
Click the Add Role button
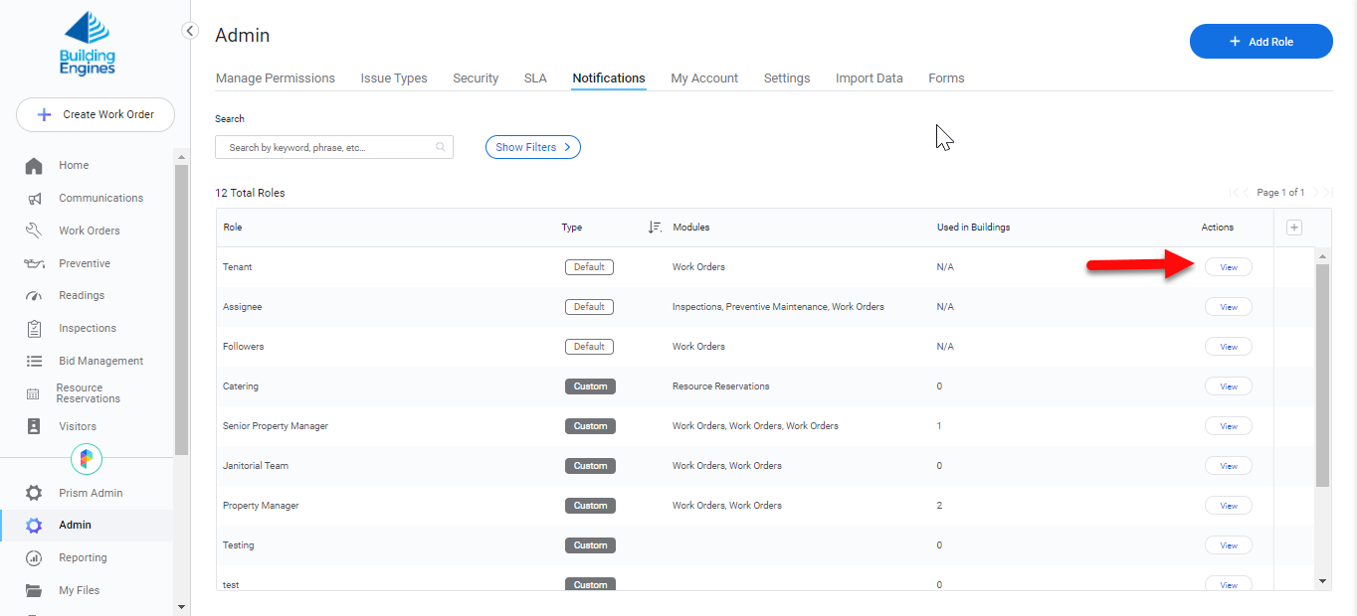1260,42
